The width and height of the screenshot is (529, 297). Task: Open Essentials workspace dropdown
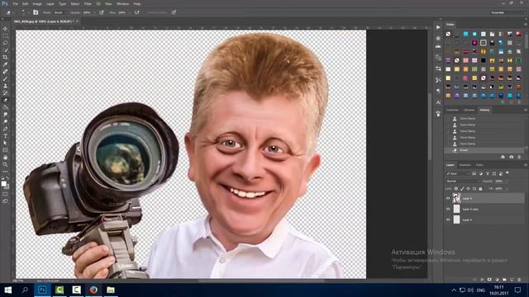(x=508, y=12)
